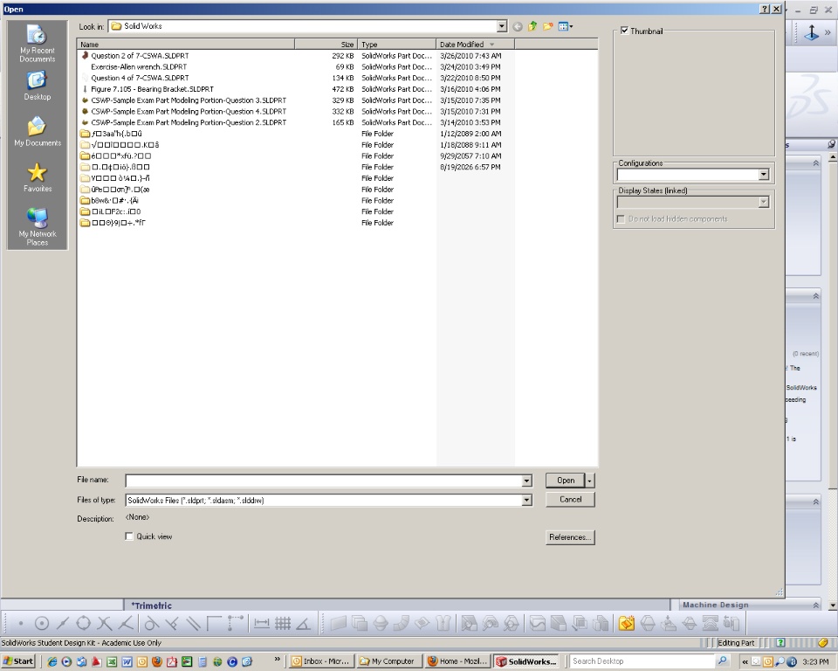Sort files by the Name column header
Viewport: 838px width, 671px height.
185,45
